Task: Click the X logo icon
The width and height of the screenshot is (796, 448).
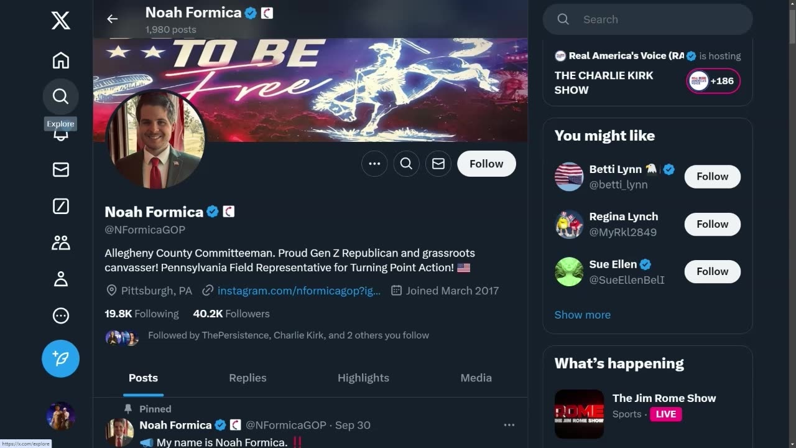Action: point(60,22)
